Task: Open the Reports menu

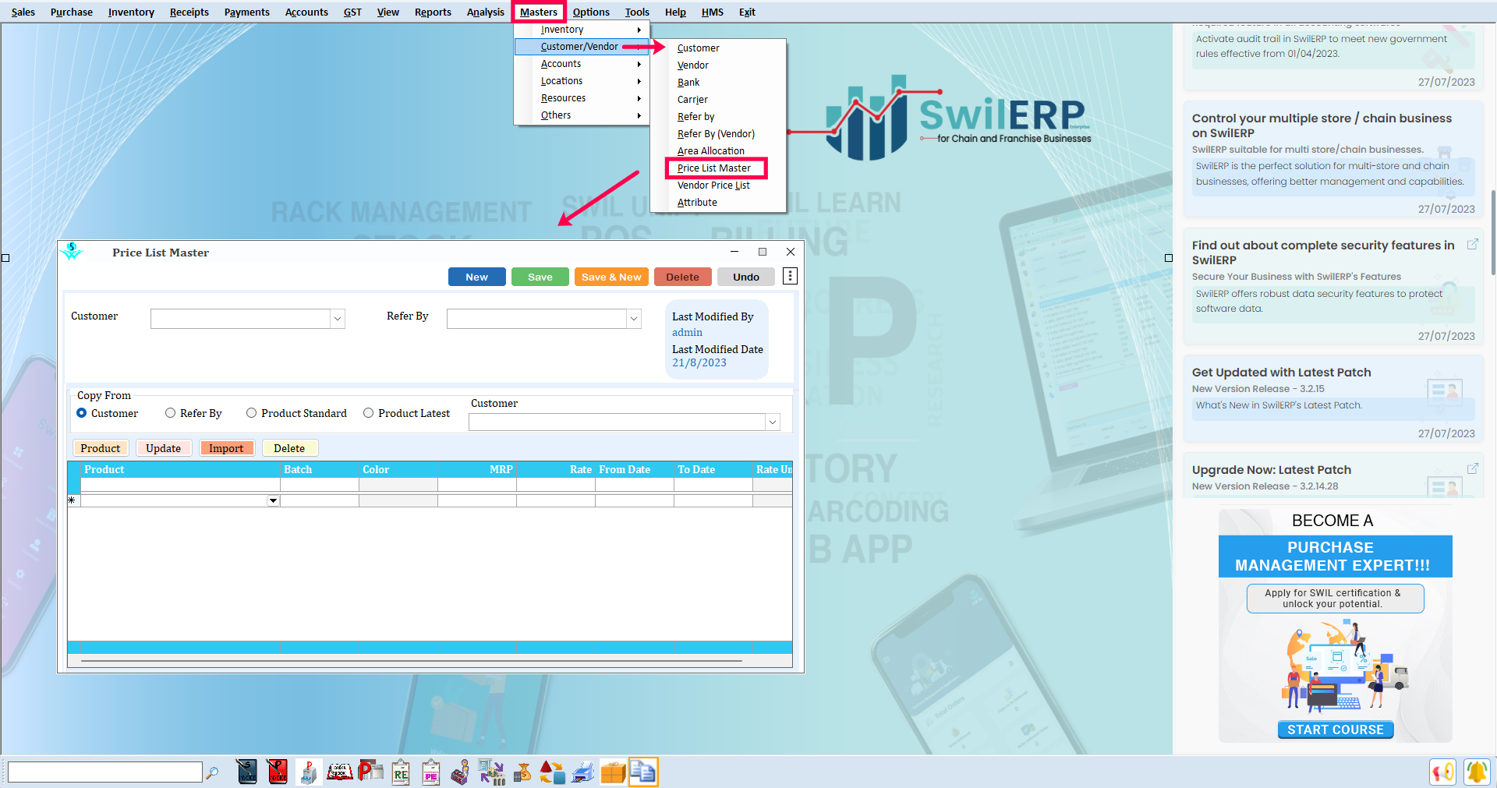Action: pyautogui.click(x=433, y=12)
